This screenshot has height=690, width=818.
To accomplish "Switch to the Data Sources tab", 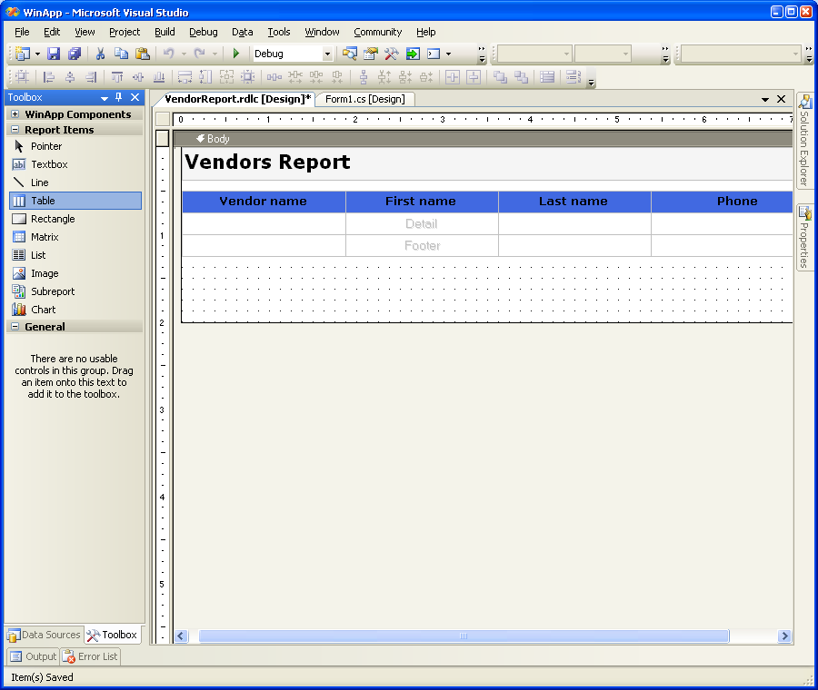I will (x=45, y=636).
